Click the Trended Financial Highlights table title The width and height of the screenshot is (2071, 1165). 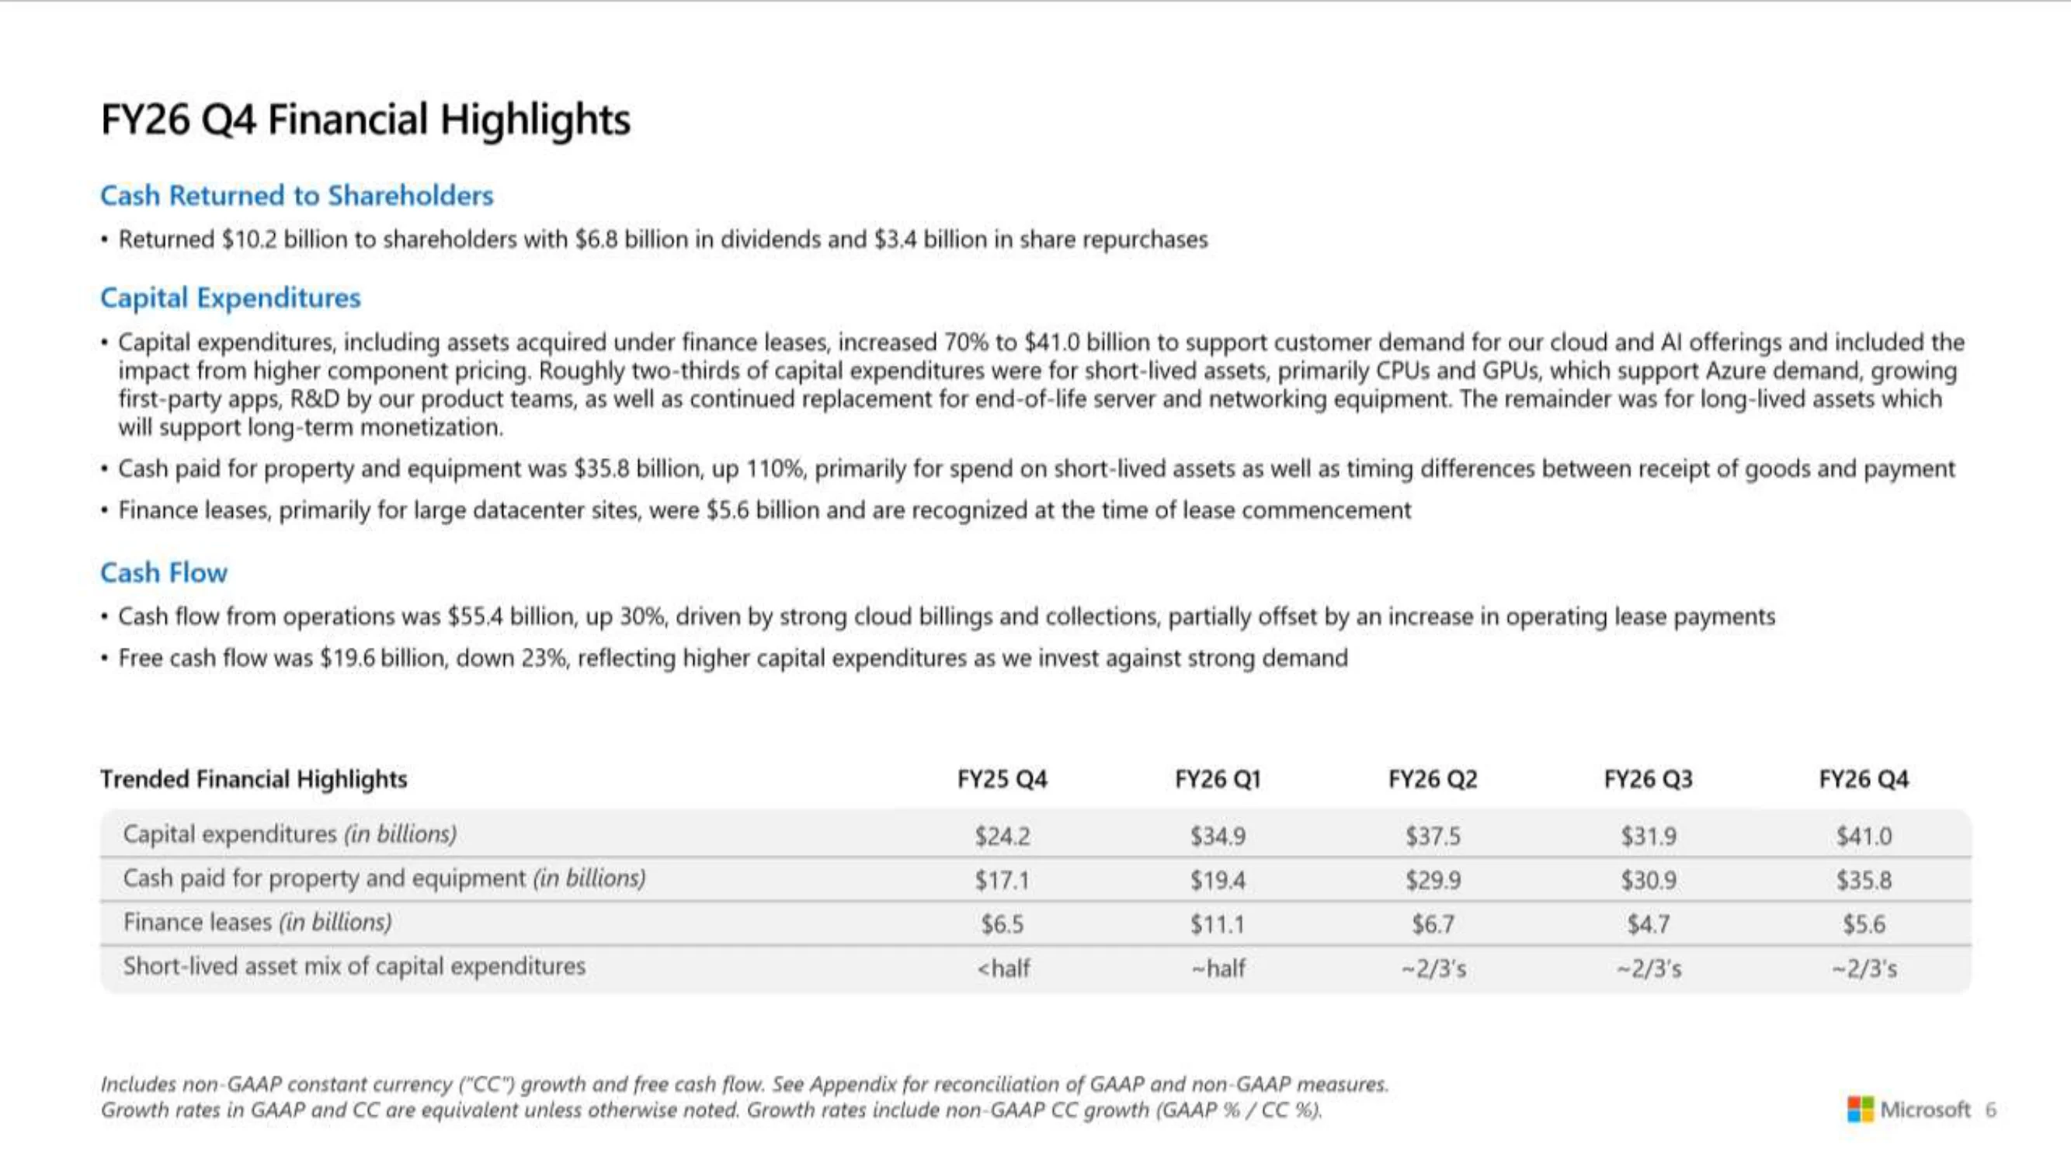(253, 779)
